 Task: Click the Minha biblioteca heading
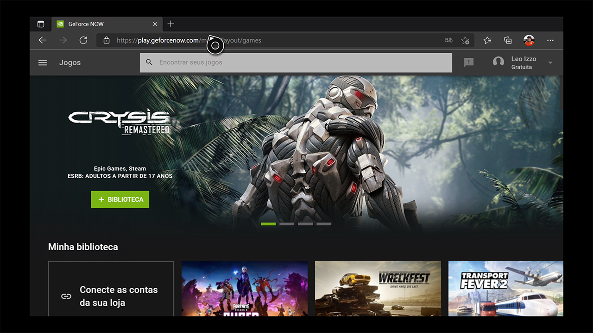coord(83,247)
